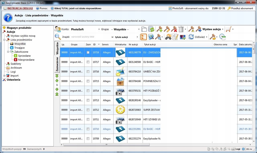The width and height of the screenshot is (257, 153).
Task: Switch to the Zaznaczone vertical tab
Action: coord(57,64)
